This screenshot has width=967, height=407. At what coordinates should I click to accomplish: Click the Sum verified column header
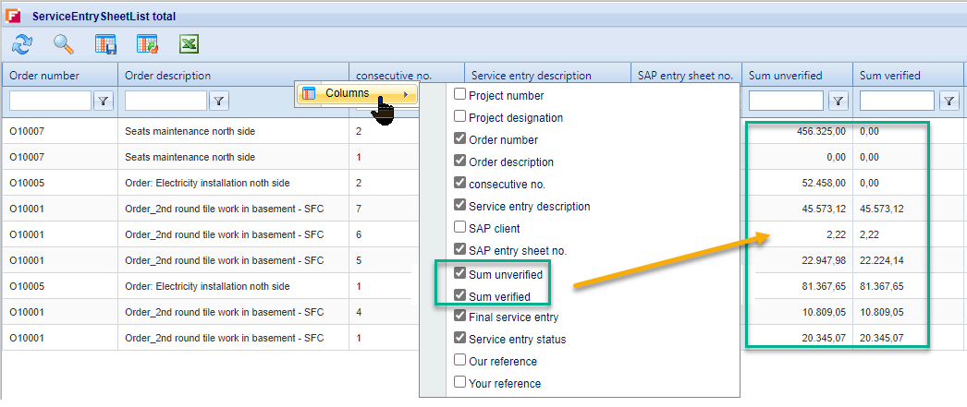coord(889,76)
